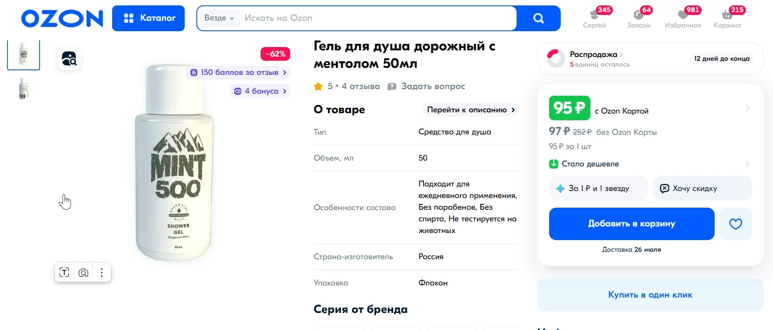Expand the Стало дешевле row chevron
Viewport: 773px width, 330px height.
[x=747, y=164]
